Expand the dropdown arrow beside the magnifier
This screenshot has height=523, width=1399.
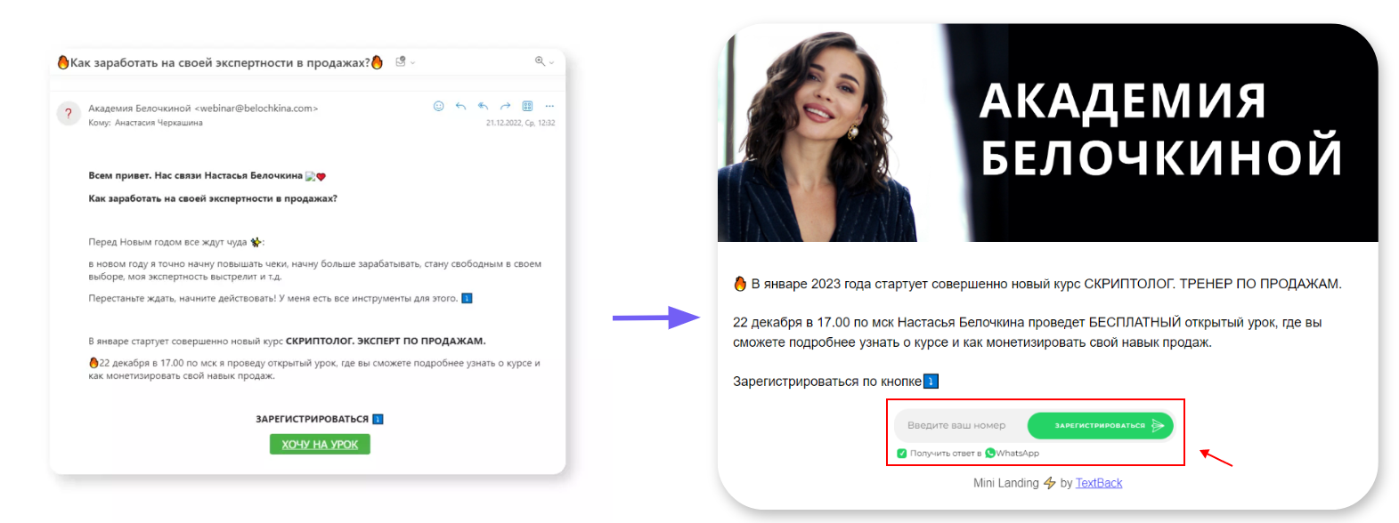551,62
